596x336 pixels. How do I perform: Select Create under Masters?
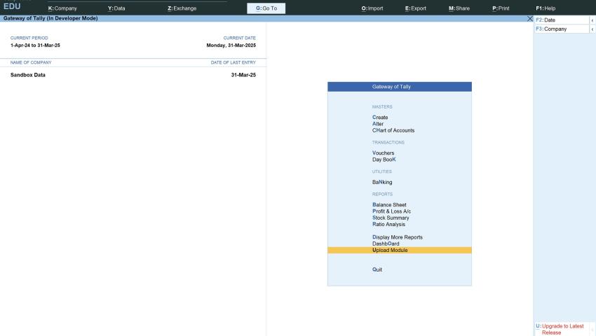[380, 118]
